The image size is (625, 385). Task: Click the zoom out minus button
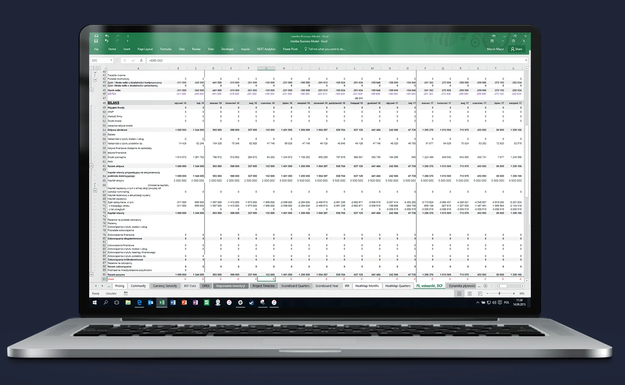click(487, 293)
